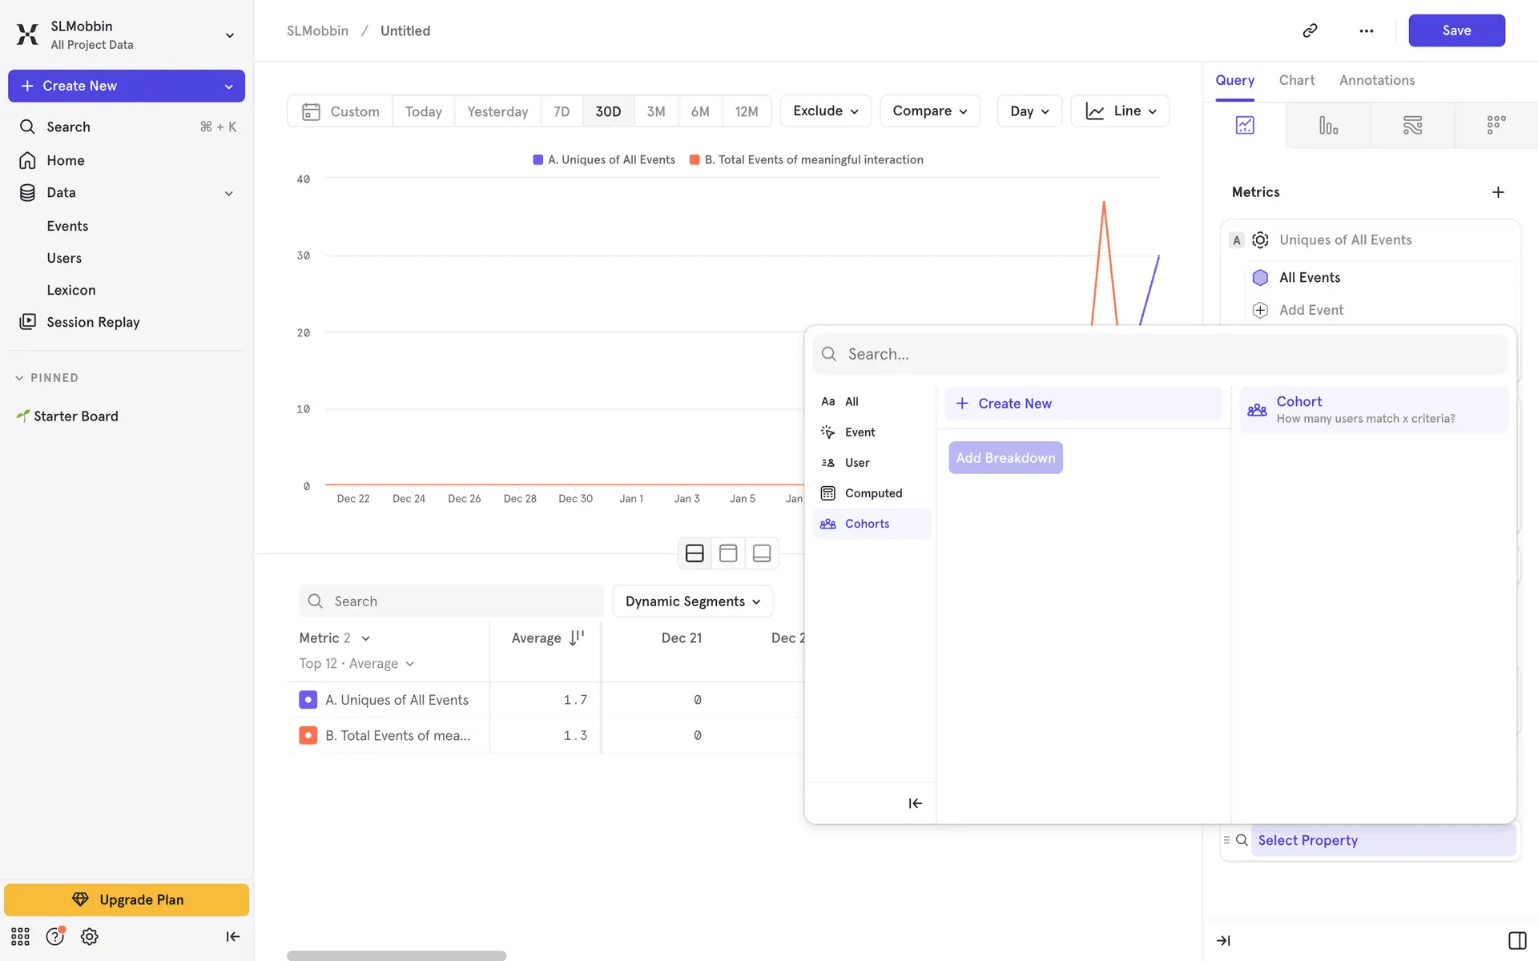Select the Retention report type icon

[1496, 125]
